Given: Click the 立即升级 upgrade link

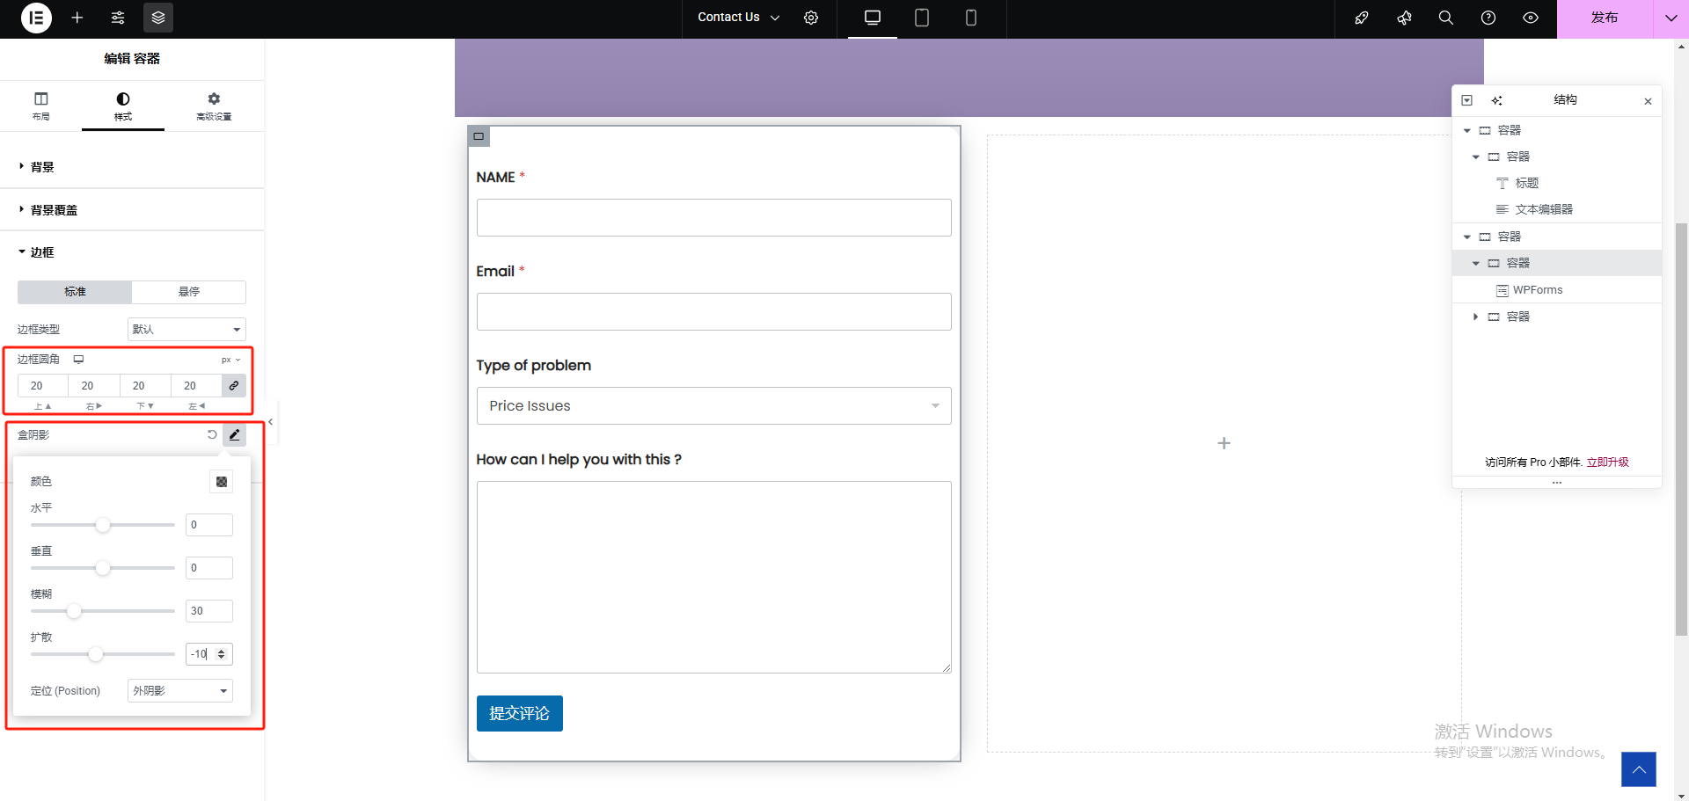Looking at the screenshot, I should pyautogui.click(x=1607, y=462).
